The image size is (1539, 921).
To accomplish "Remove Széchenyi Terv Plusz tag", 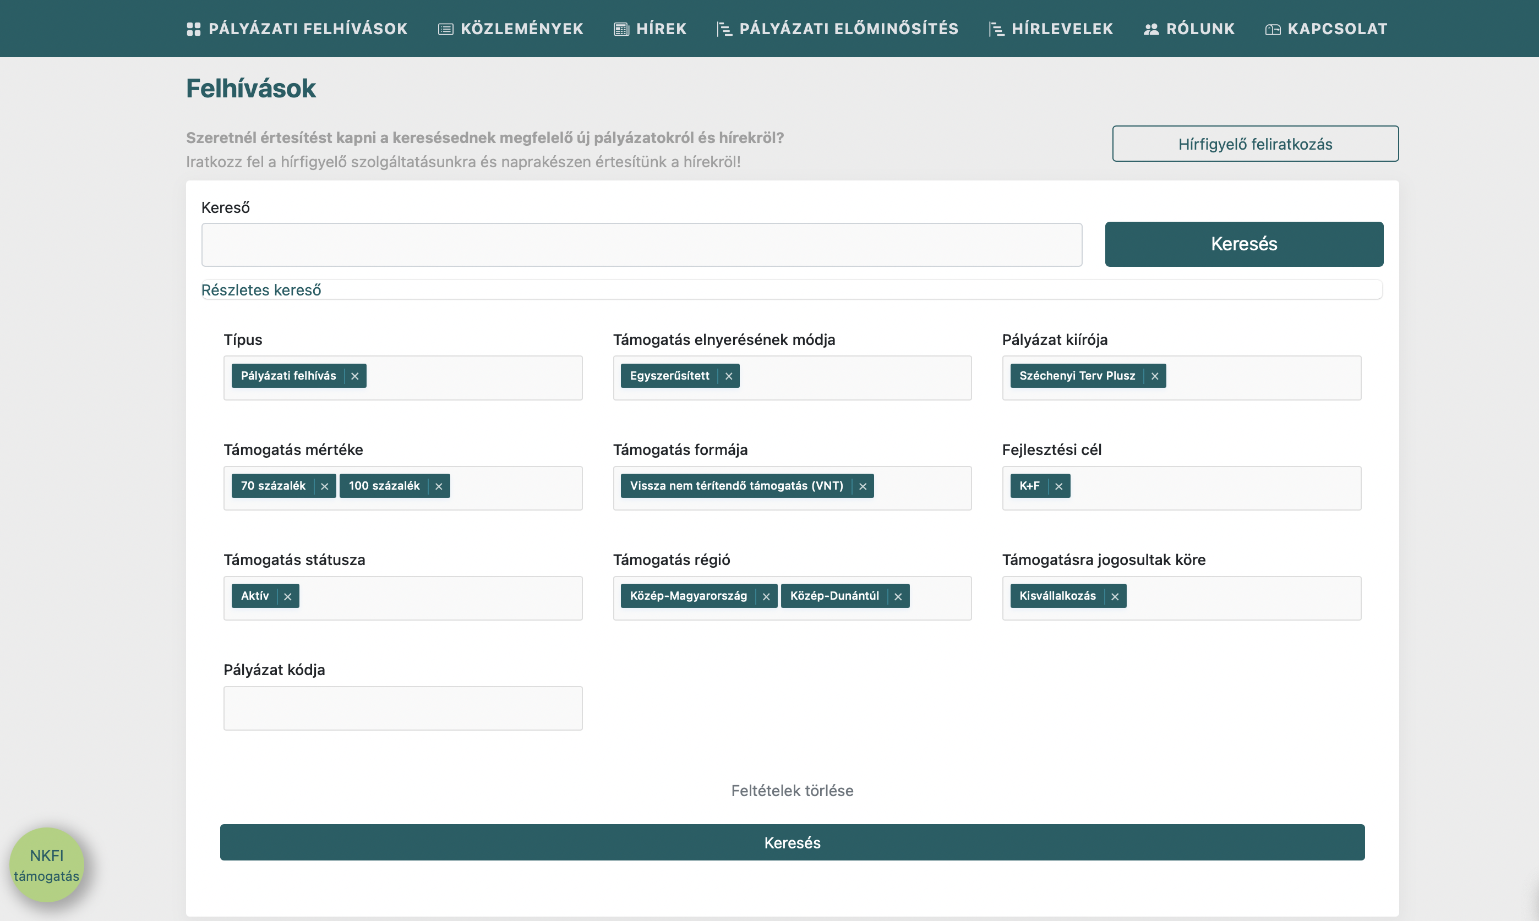I will coord(1154,376).
